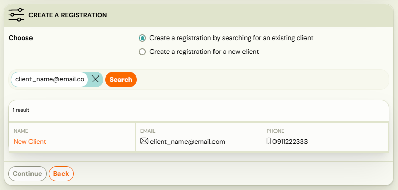Image resolution: width=398 pixels, height=190 pixels.
Task: Click the Continue button
Action: tap(27, 174)
